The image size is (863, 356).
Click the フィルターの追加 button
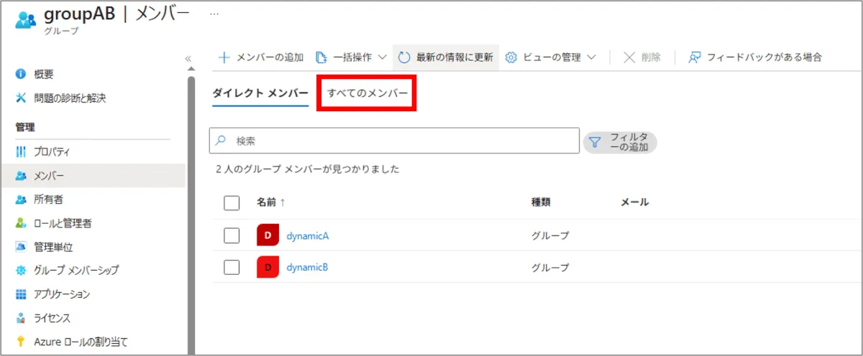(620, 142)
